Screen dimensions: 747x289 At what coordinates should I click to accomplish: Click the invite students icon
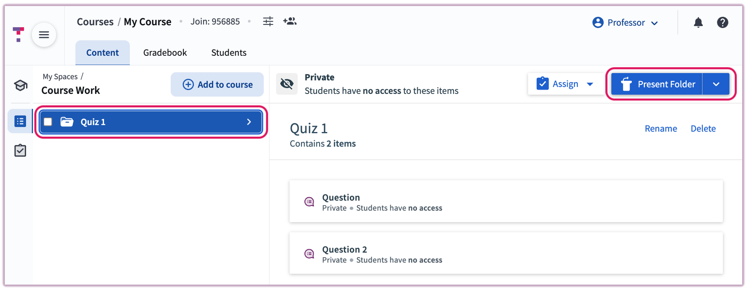click(290, 21)
